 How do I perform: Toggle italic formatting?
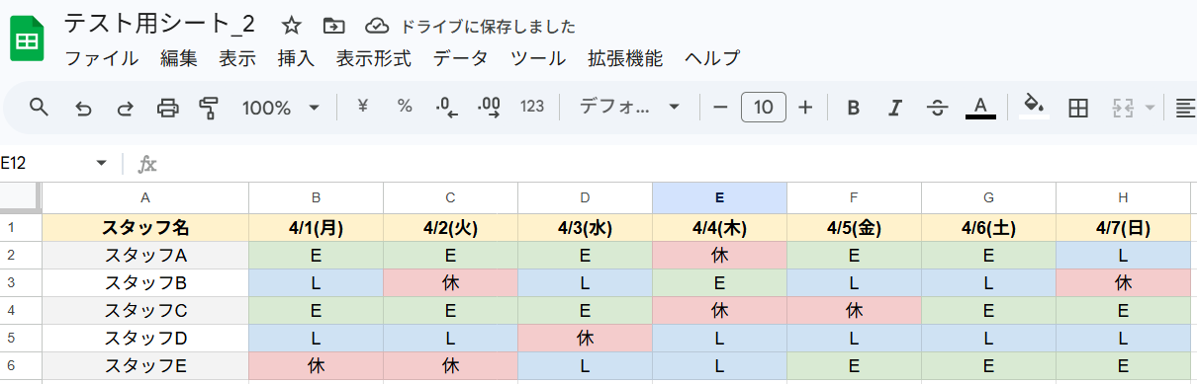[895, 108]
